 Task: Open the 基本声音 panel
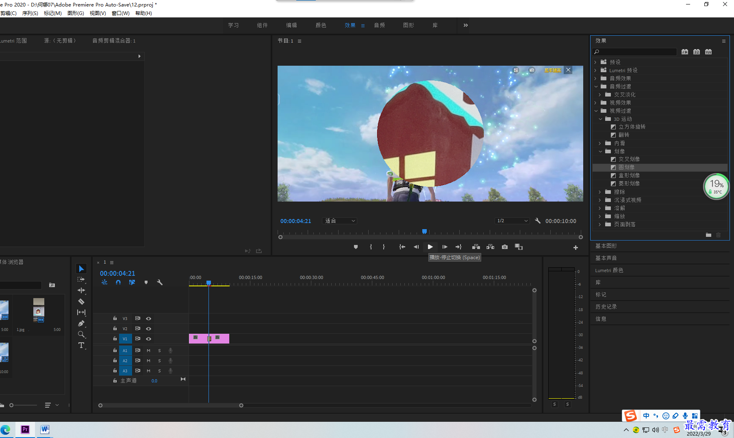point(606,258)
